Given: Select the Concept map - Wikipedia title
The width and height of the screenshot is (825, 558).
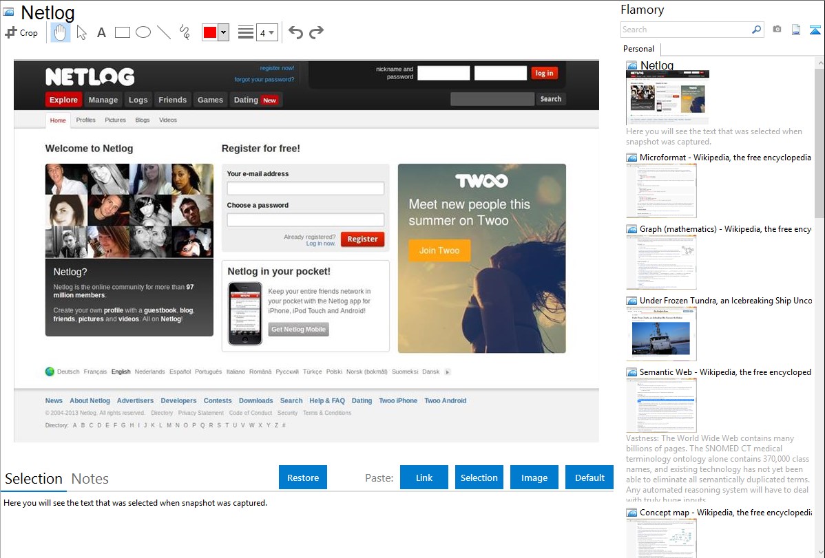Looking at the screenshot, I should click(x=725, y=513).
